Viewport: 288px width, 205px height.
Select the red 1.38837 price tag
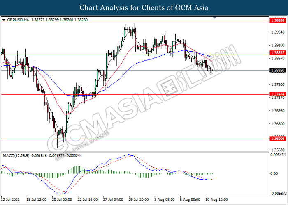[276, 53]
